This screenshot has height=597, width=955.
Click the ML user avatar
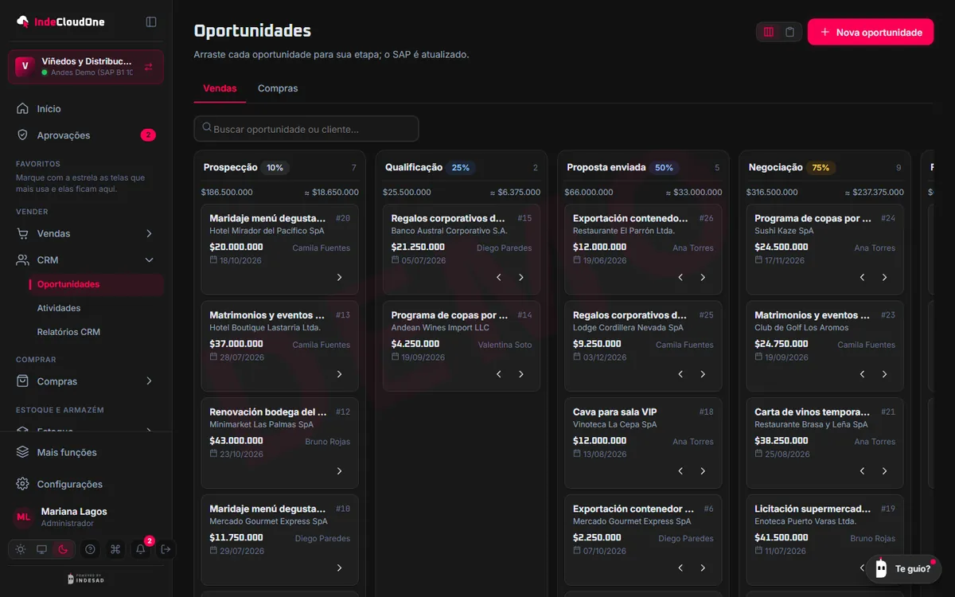click(x=24, y=517)
